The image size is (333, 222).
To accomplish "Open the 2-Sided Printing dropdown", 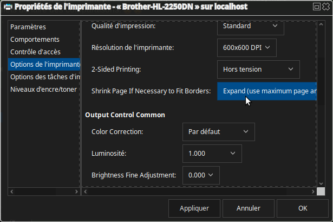I will (258, 69).
